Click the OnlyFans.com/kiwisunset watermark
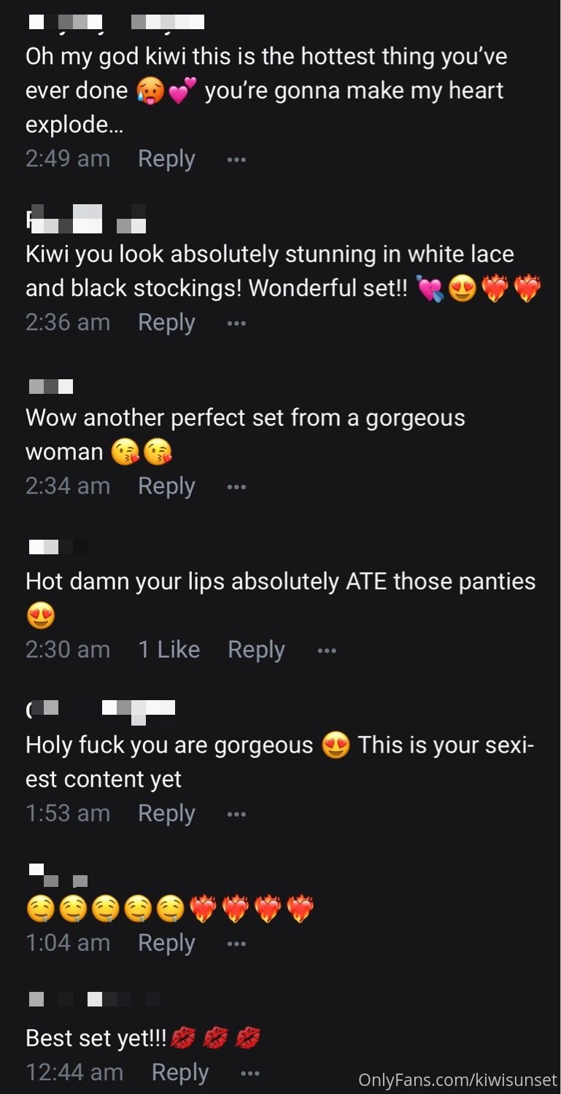The height and width of the screenshot is (1094, 561). 457,1079
